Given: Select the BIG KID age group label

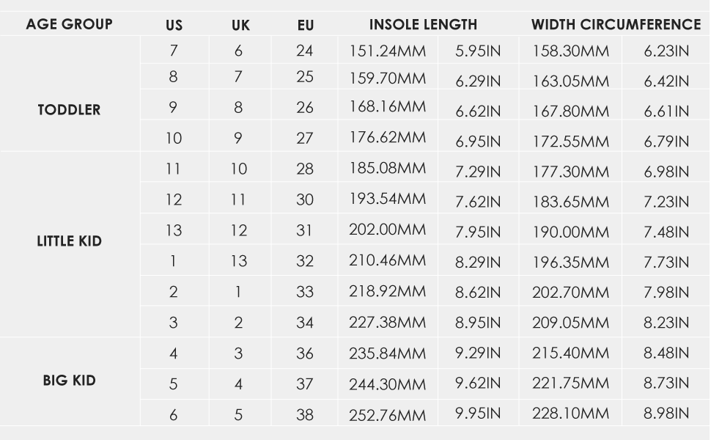Looking at the screenshot, I should coord(69,381).
